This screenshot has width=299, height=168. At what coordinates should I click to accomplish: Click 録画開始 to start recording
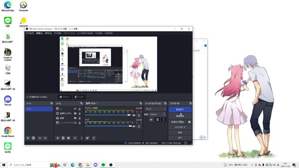tap(180, 116)
